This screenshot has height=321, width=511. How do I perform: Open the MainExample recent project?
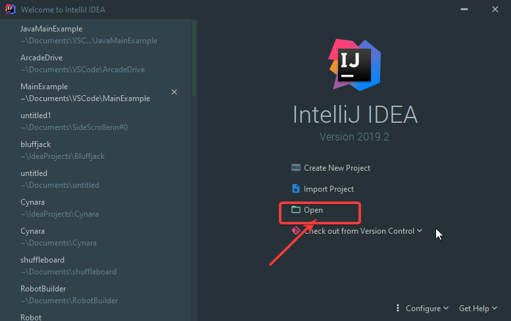[96, 93]
